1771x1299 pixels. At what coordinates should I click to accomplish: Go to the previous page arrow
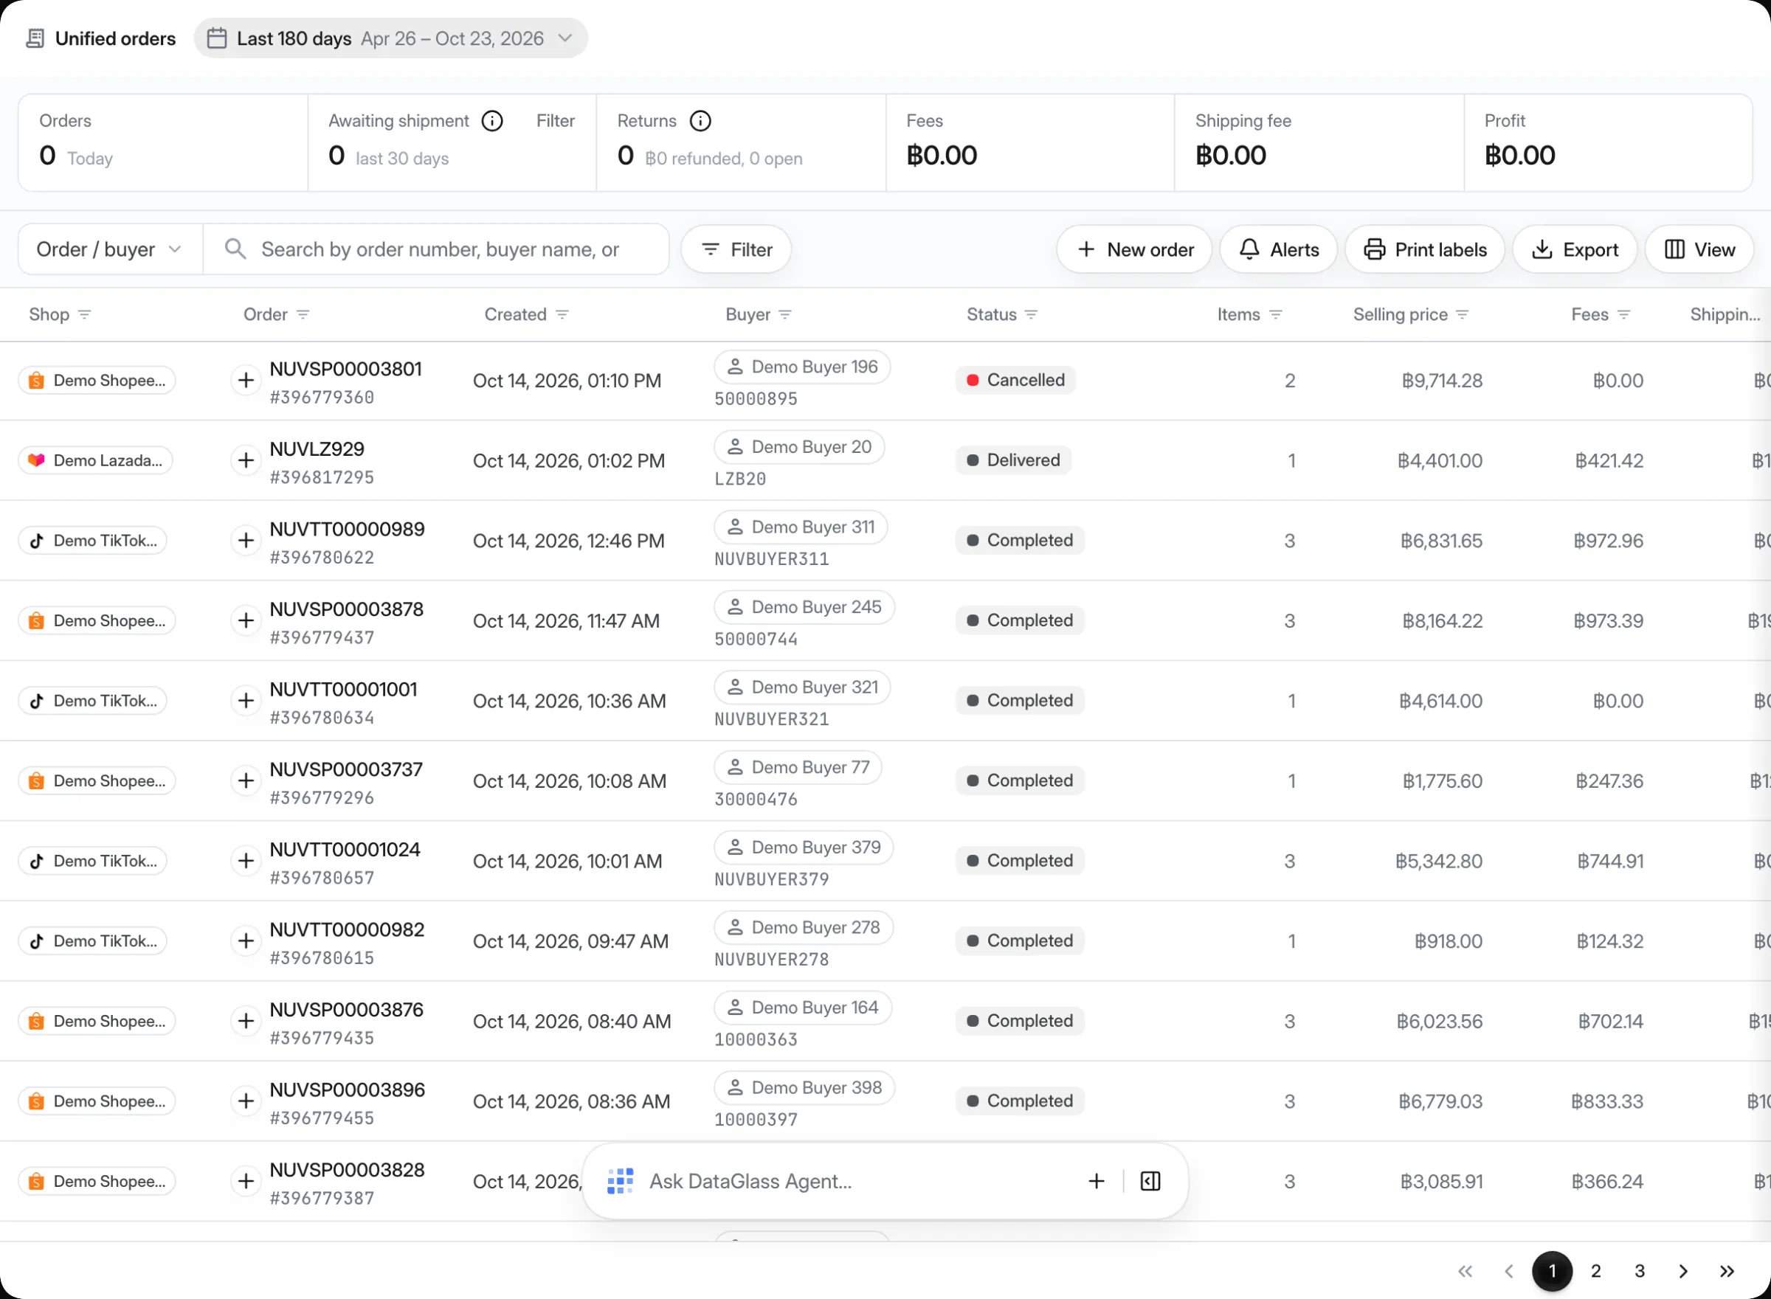1508,1272
